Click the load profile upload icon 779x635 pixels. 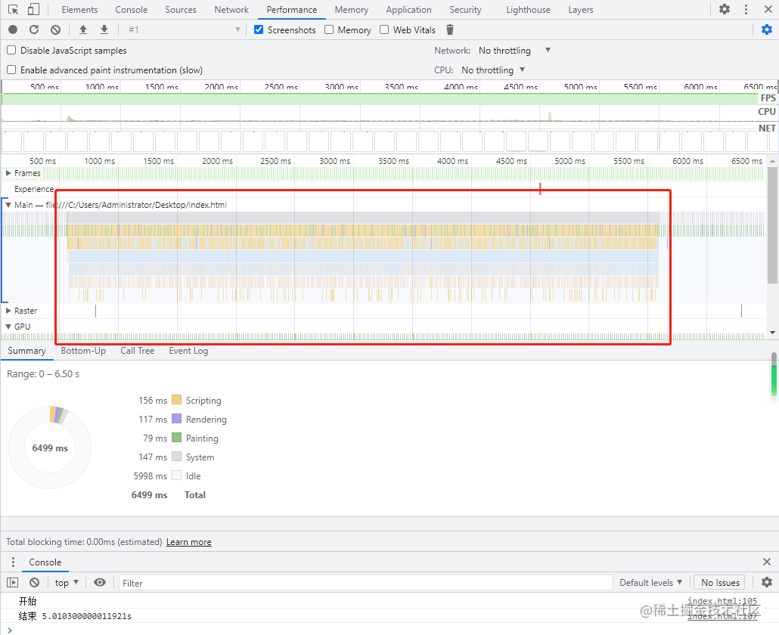click(x=83, y=29)
